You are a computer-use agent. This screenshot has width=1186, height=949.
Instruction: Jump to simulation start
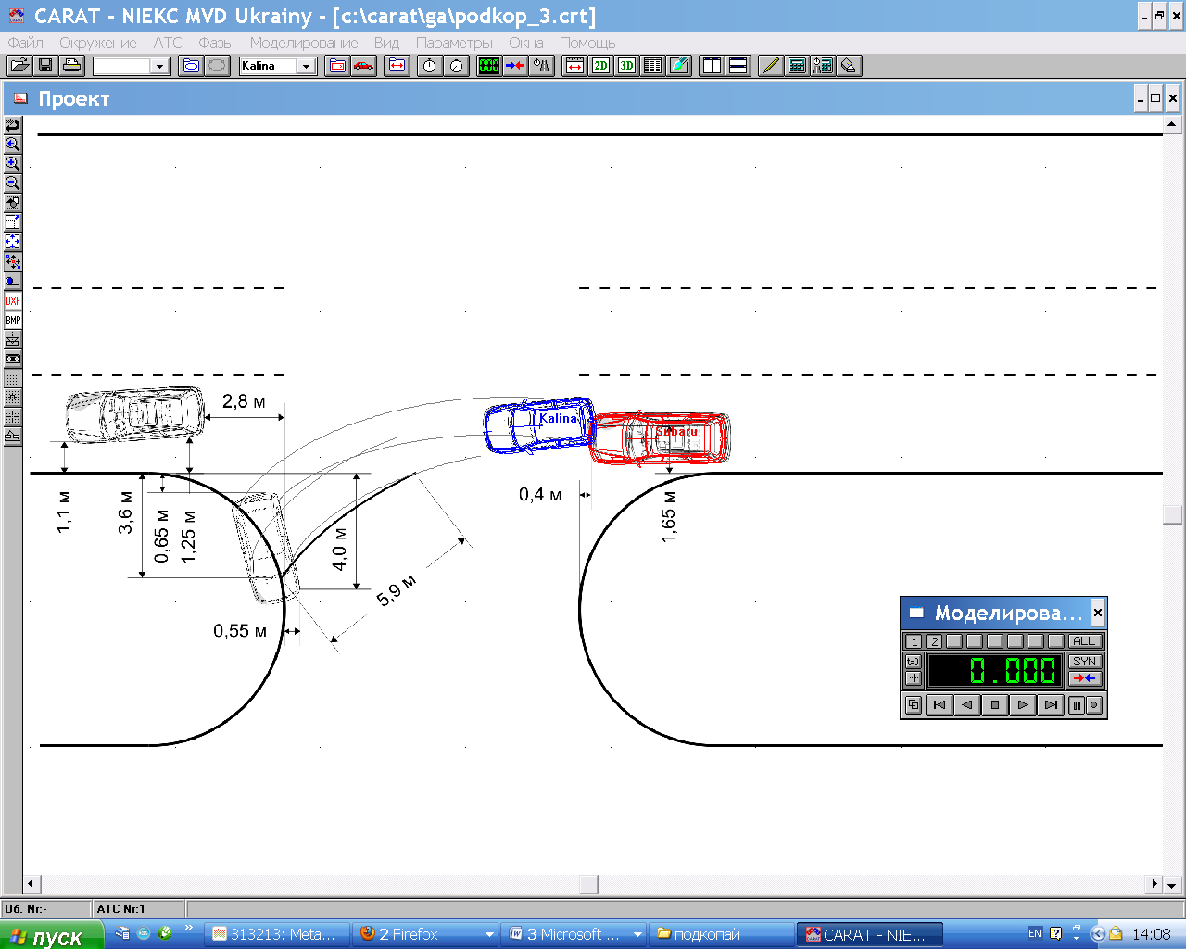pyautogui.click(x=940, y=705)
